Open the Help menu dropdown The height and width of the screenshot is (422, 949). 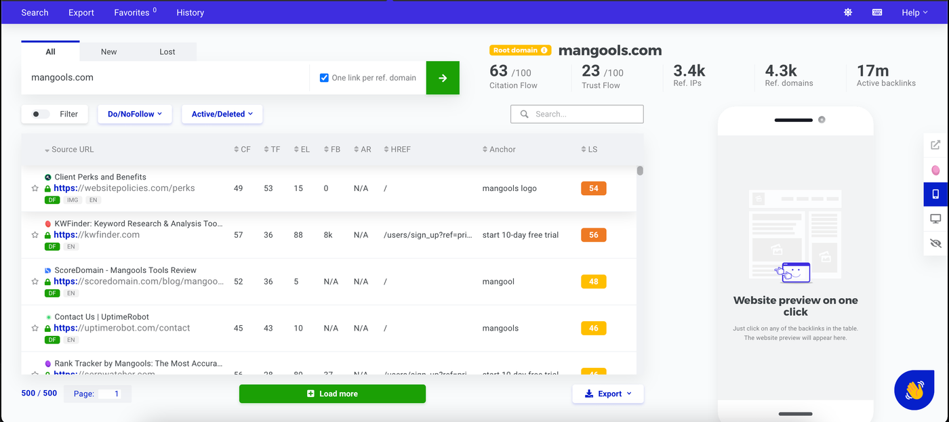914,12
